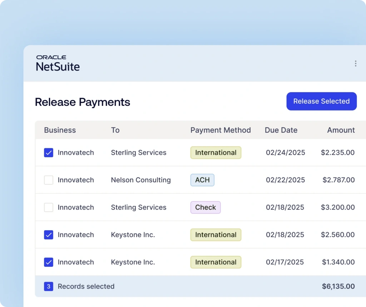Sort payments by Due Date header
The image size is (366, 307).
[281, 130]
